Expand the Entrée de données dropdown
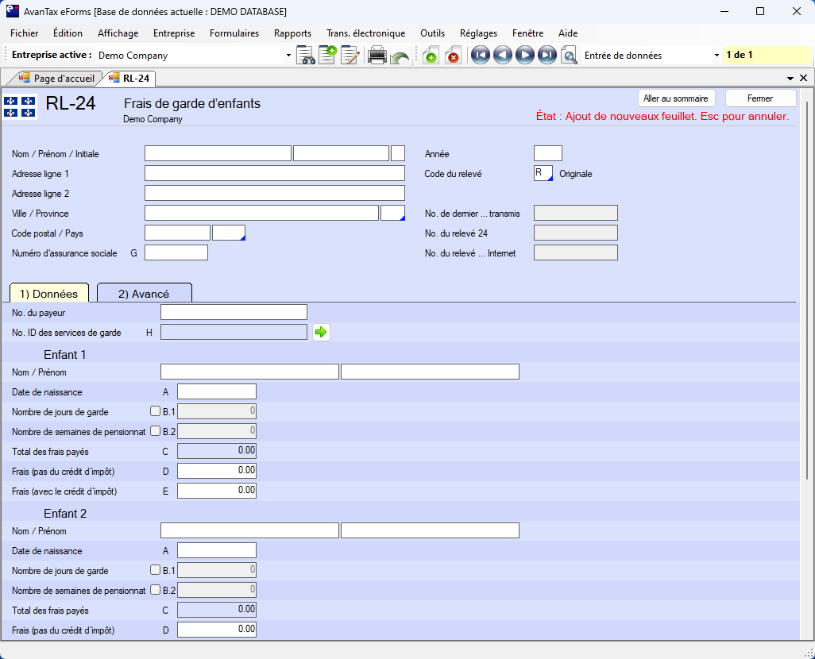Viewport: 815px width, 659px height. pos(717,56)
